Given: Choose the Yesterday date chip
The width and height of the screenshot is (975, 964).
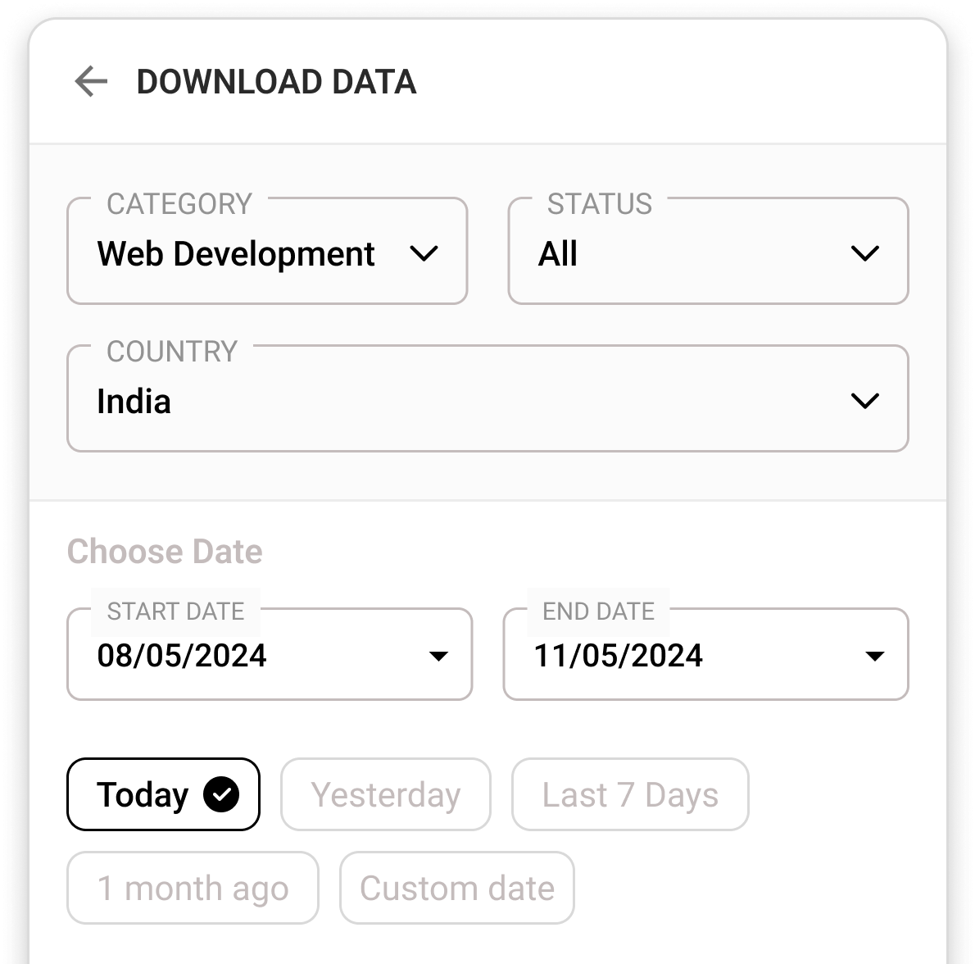Looking at the screenshot, I should (x=386, y=794).
